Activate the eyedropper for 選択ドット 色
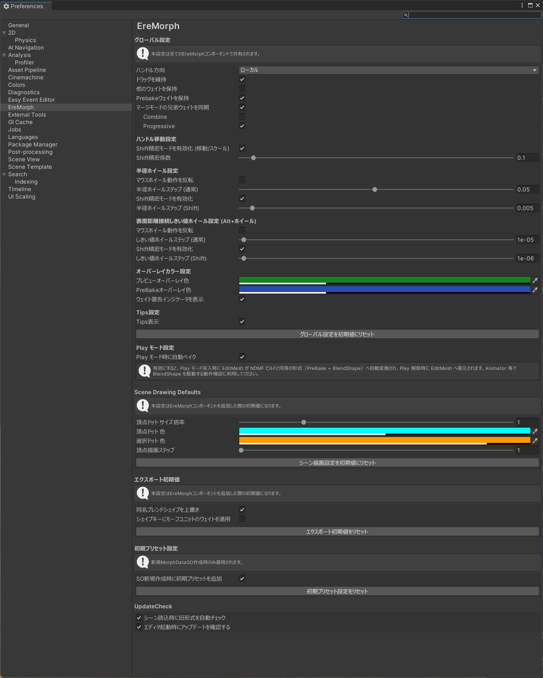This screenshot has width=543, height=678. click(535, 441)
